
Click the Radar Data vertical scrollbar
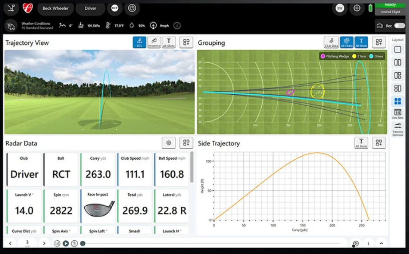[x=192, y=167]
